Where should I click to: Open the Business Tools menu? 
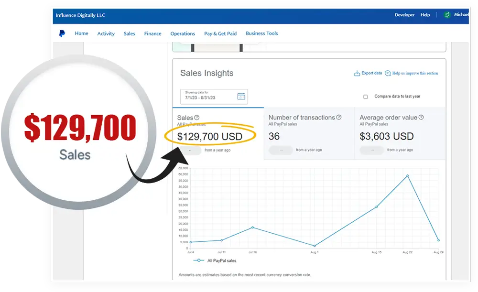pos(262,33)
